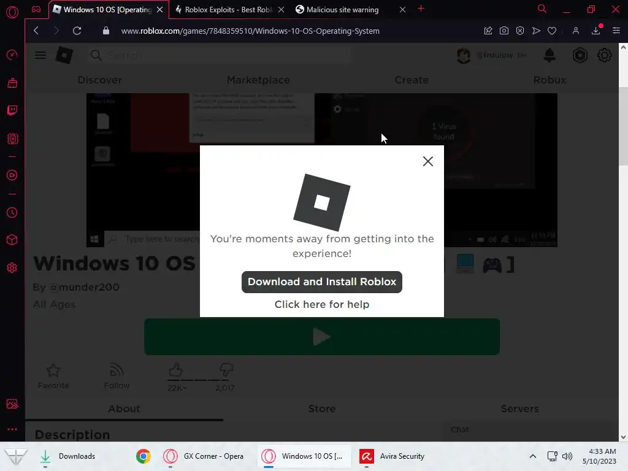Image resolution: width=628 pixels, height=471 pixels.
Task: Open Roblox notifications bell
Action: click(549, 55)
